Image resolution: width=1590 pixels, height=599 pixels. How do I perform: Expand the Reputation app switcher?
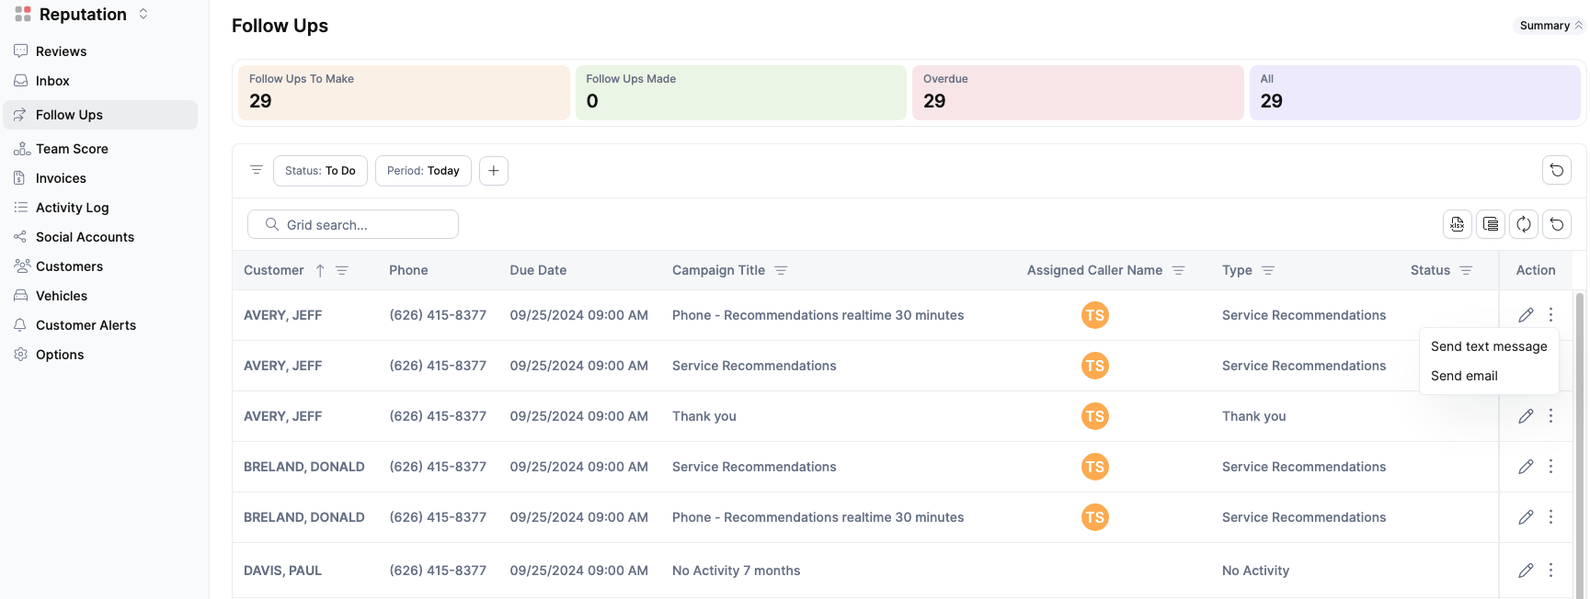tap(143, 14)
